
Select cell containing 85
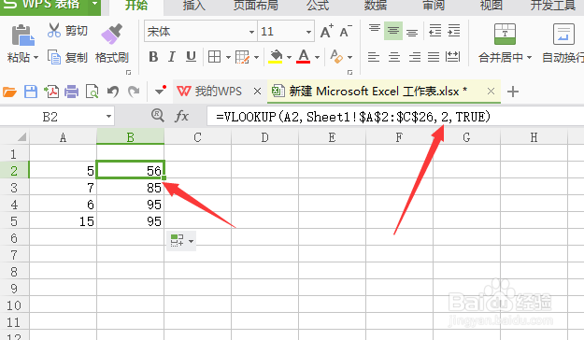tap(131, 188)
